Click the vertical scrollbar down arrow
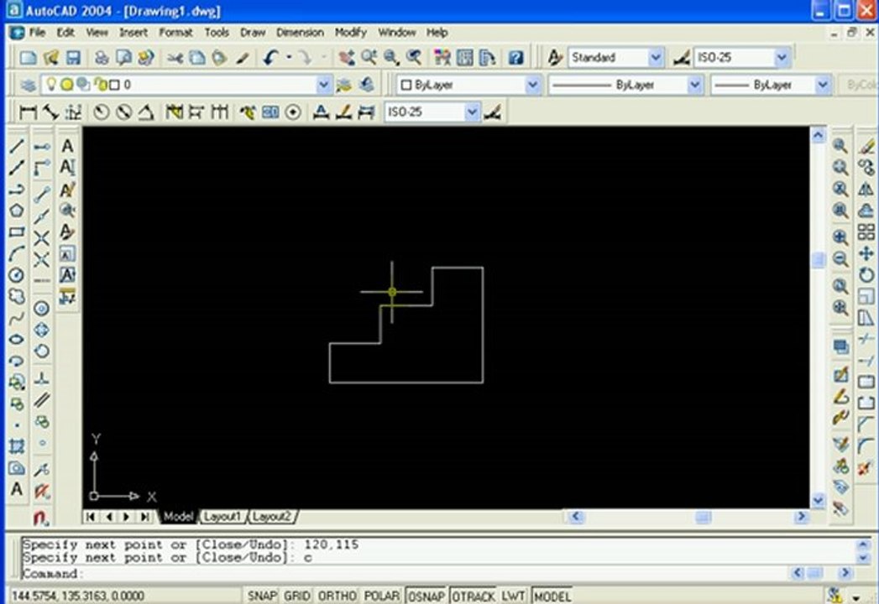The width and height of the screenshot is (879, 604). 818,500
